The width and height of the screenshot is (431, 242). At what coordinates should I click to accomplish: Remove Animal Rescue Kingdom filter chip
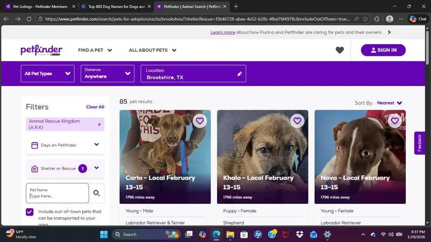tap(99, 124)
